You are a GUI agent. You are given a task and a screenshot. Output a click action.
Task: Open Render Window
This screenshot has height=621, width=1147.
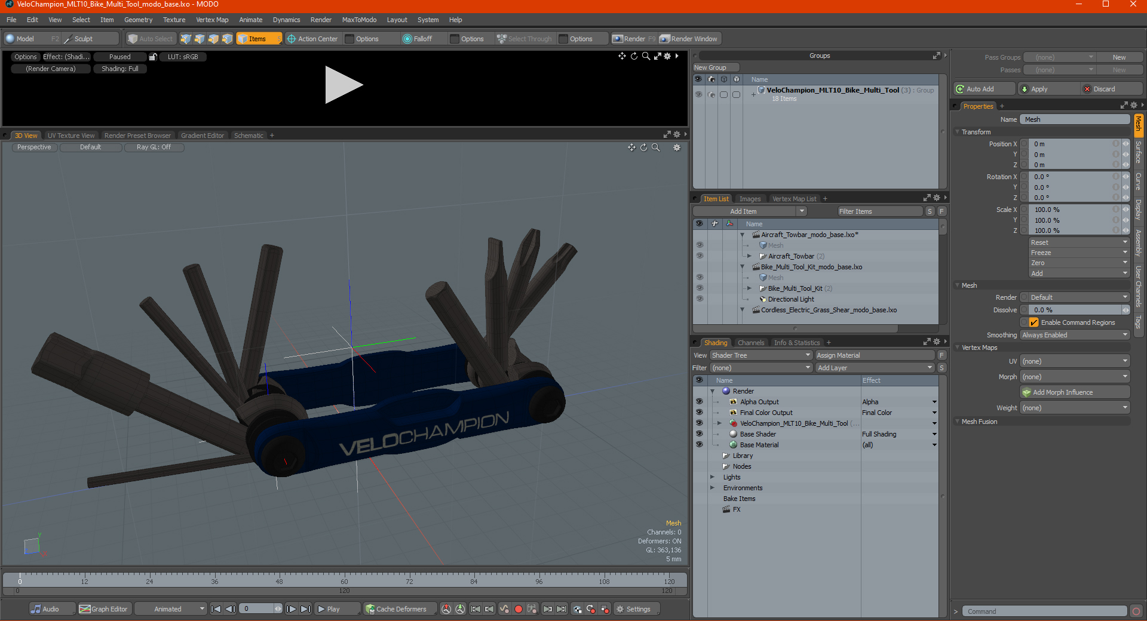coord(689,39)
